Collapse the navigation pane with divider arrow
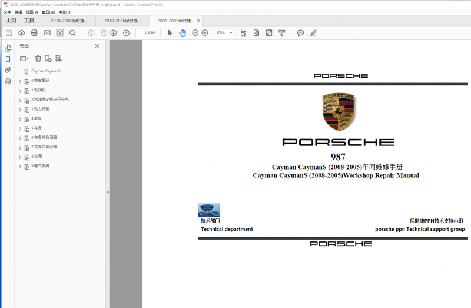Image resolution: width=471 pixels, height=308 pixels. click(108, 193)
